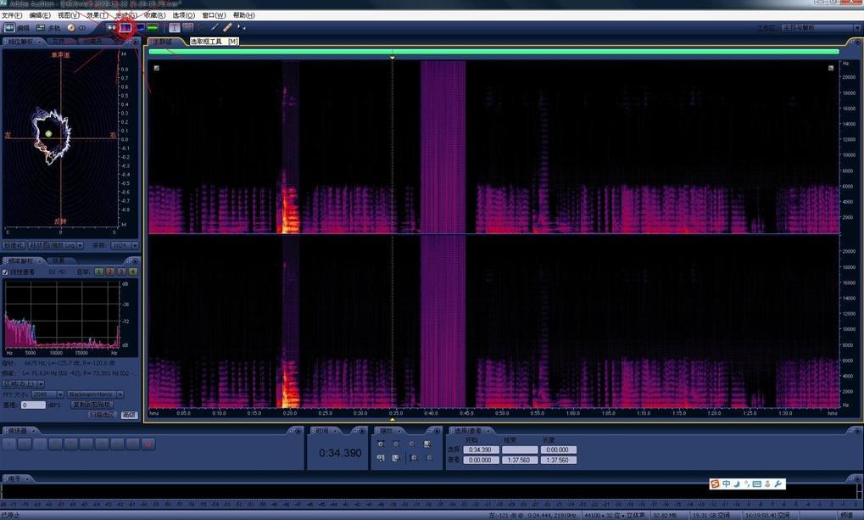The image size is (864, 520).
Task: Click Zoom To Right Edge of Selection icon
Action: [396, 458]
